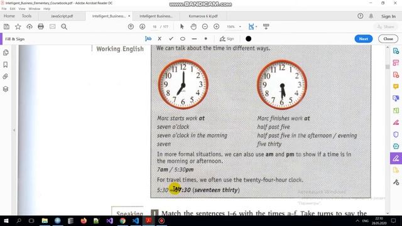Open Chrome from the taskbar
Viewport: 402px width, 226px height.
[x=122, y=220]
